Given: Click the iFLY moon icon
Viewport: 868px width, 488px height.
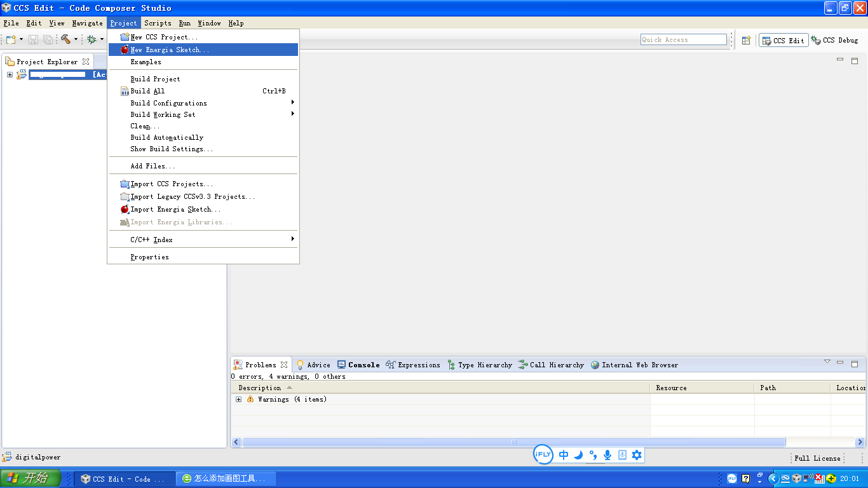Looking at the screenshot, I should pos(578,455).
